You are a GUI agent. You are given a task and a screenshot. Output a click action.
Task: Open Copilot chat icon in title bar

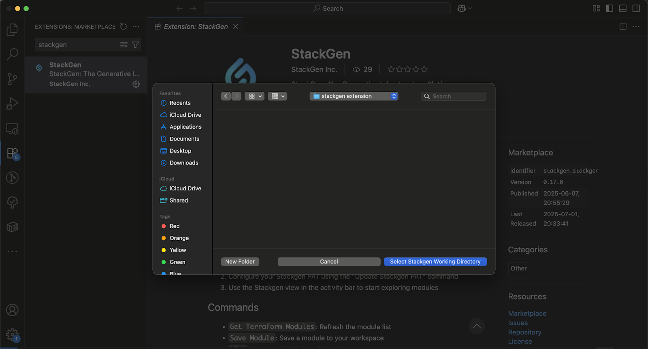[x=462, y=8]
